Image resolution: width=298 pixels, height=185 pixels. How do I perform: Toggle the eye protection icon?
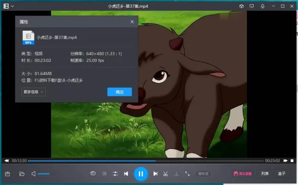click(x=93, y=173)
